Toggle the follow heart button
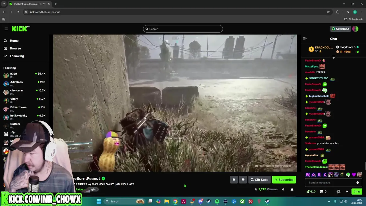This screenshot has width=366, height=206. click(243, 180)
